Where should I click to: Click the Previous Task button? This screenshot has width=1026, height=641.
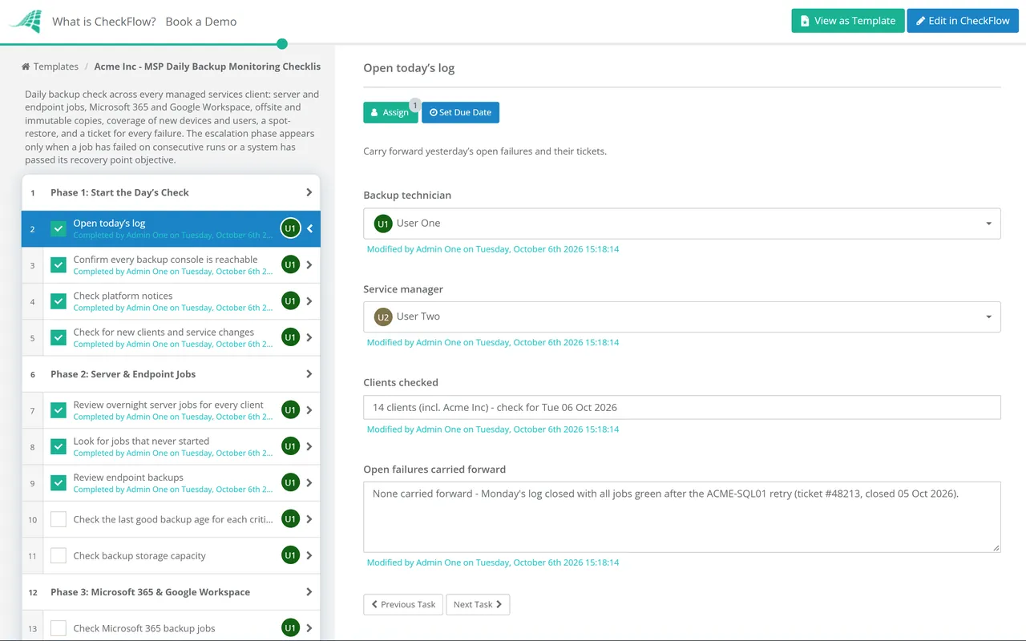[x=403, y=604]
